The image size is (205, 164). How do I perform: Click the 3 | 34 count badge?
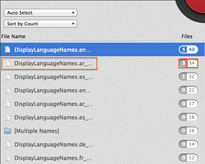pyautogui.click(x=188, y=63)
